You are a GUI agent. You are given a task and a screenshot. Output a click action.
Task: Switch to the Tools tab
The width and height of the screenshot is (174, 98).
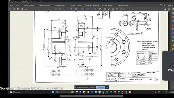tap(17, 5)
